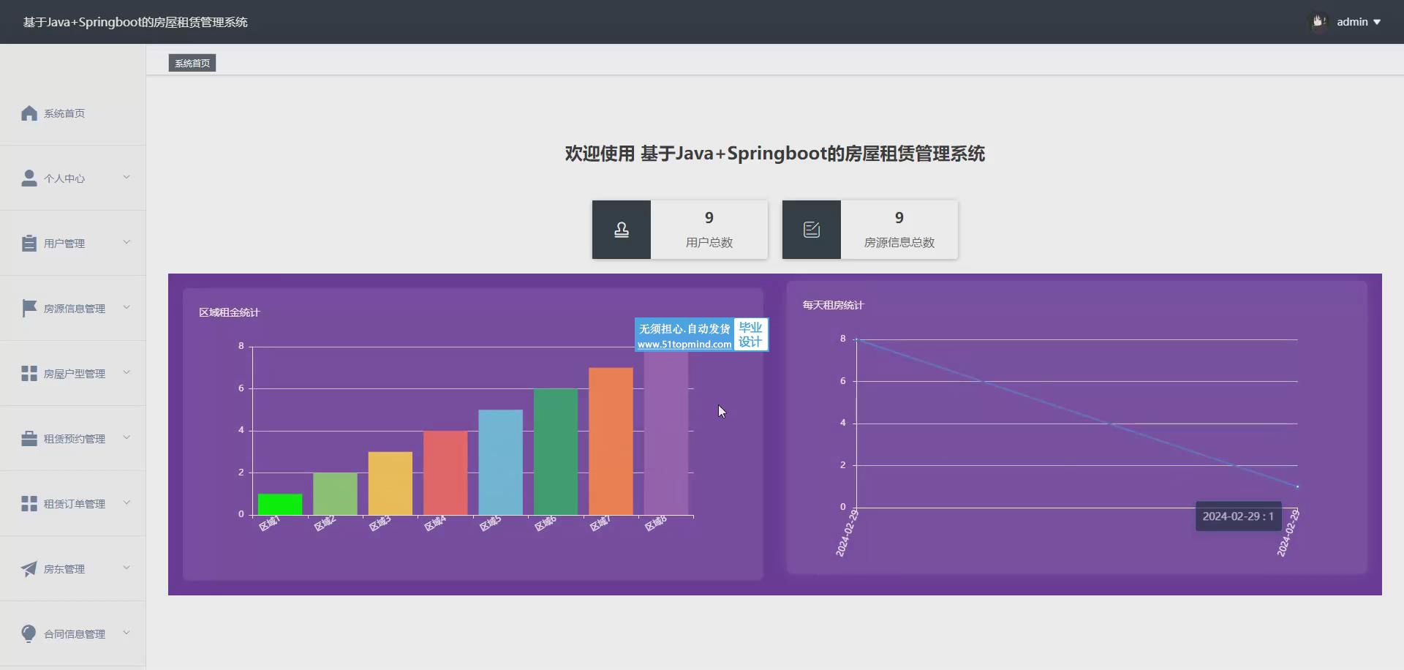The image size is (1404, 670).
Task: Click the 2024-02-29 : 1 tooltip
Action: point(1239,516)
